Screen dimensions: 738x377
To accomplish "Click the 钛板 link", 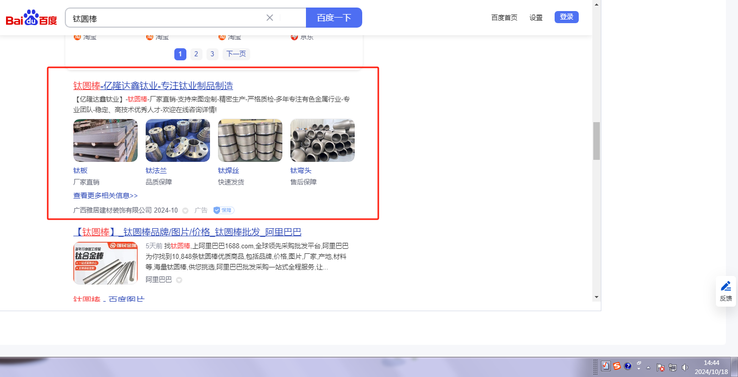I will 80,171.
